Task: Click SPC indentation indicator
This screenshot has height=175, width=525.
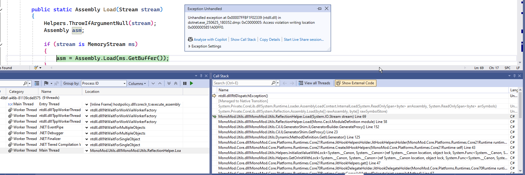Action: pyautogui.click(x=507, y=68)
